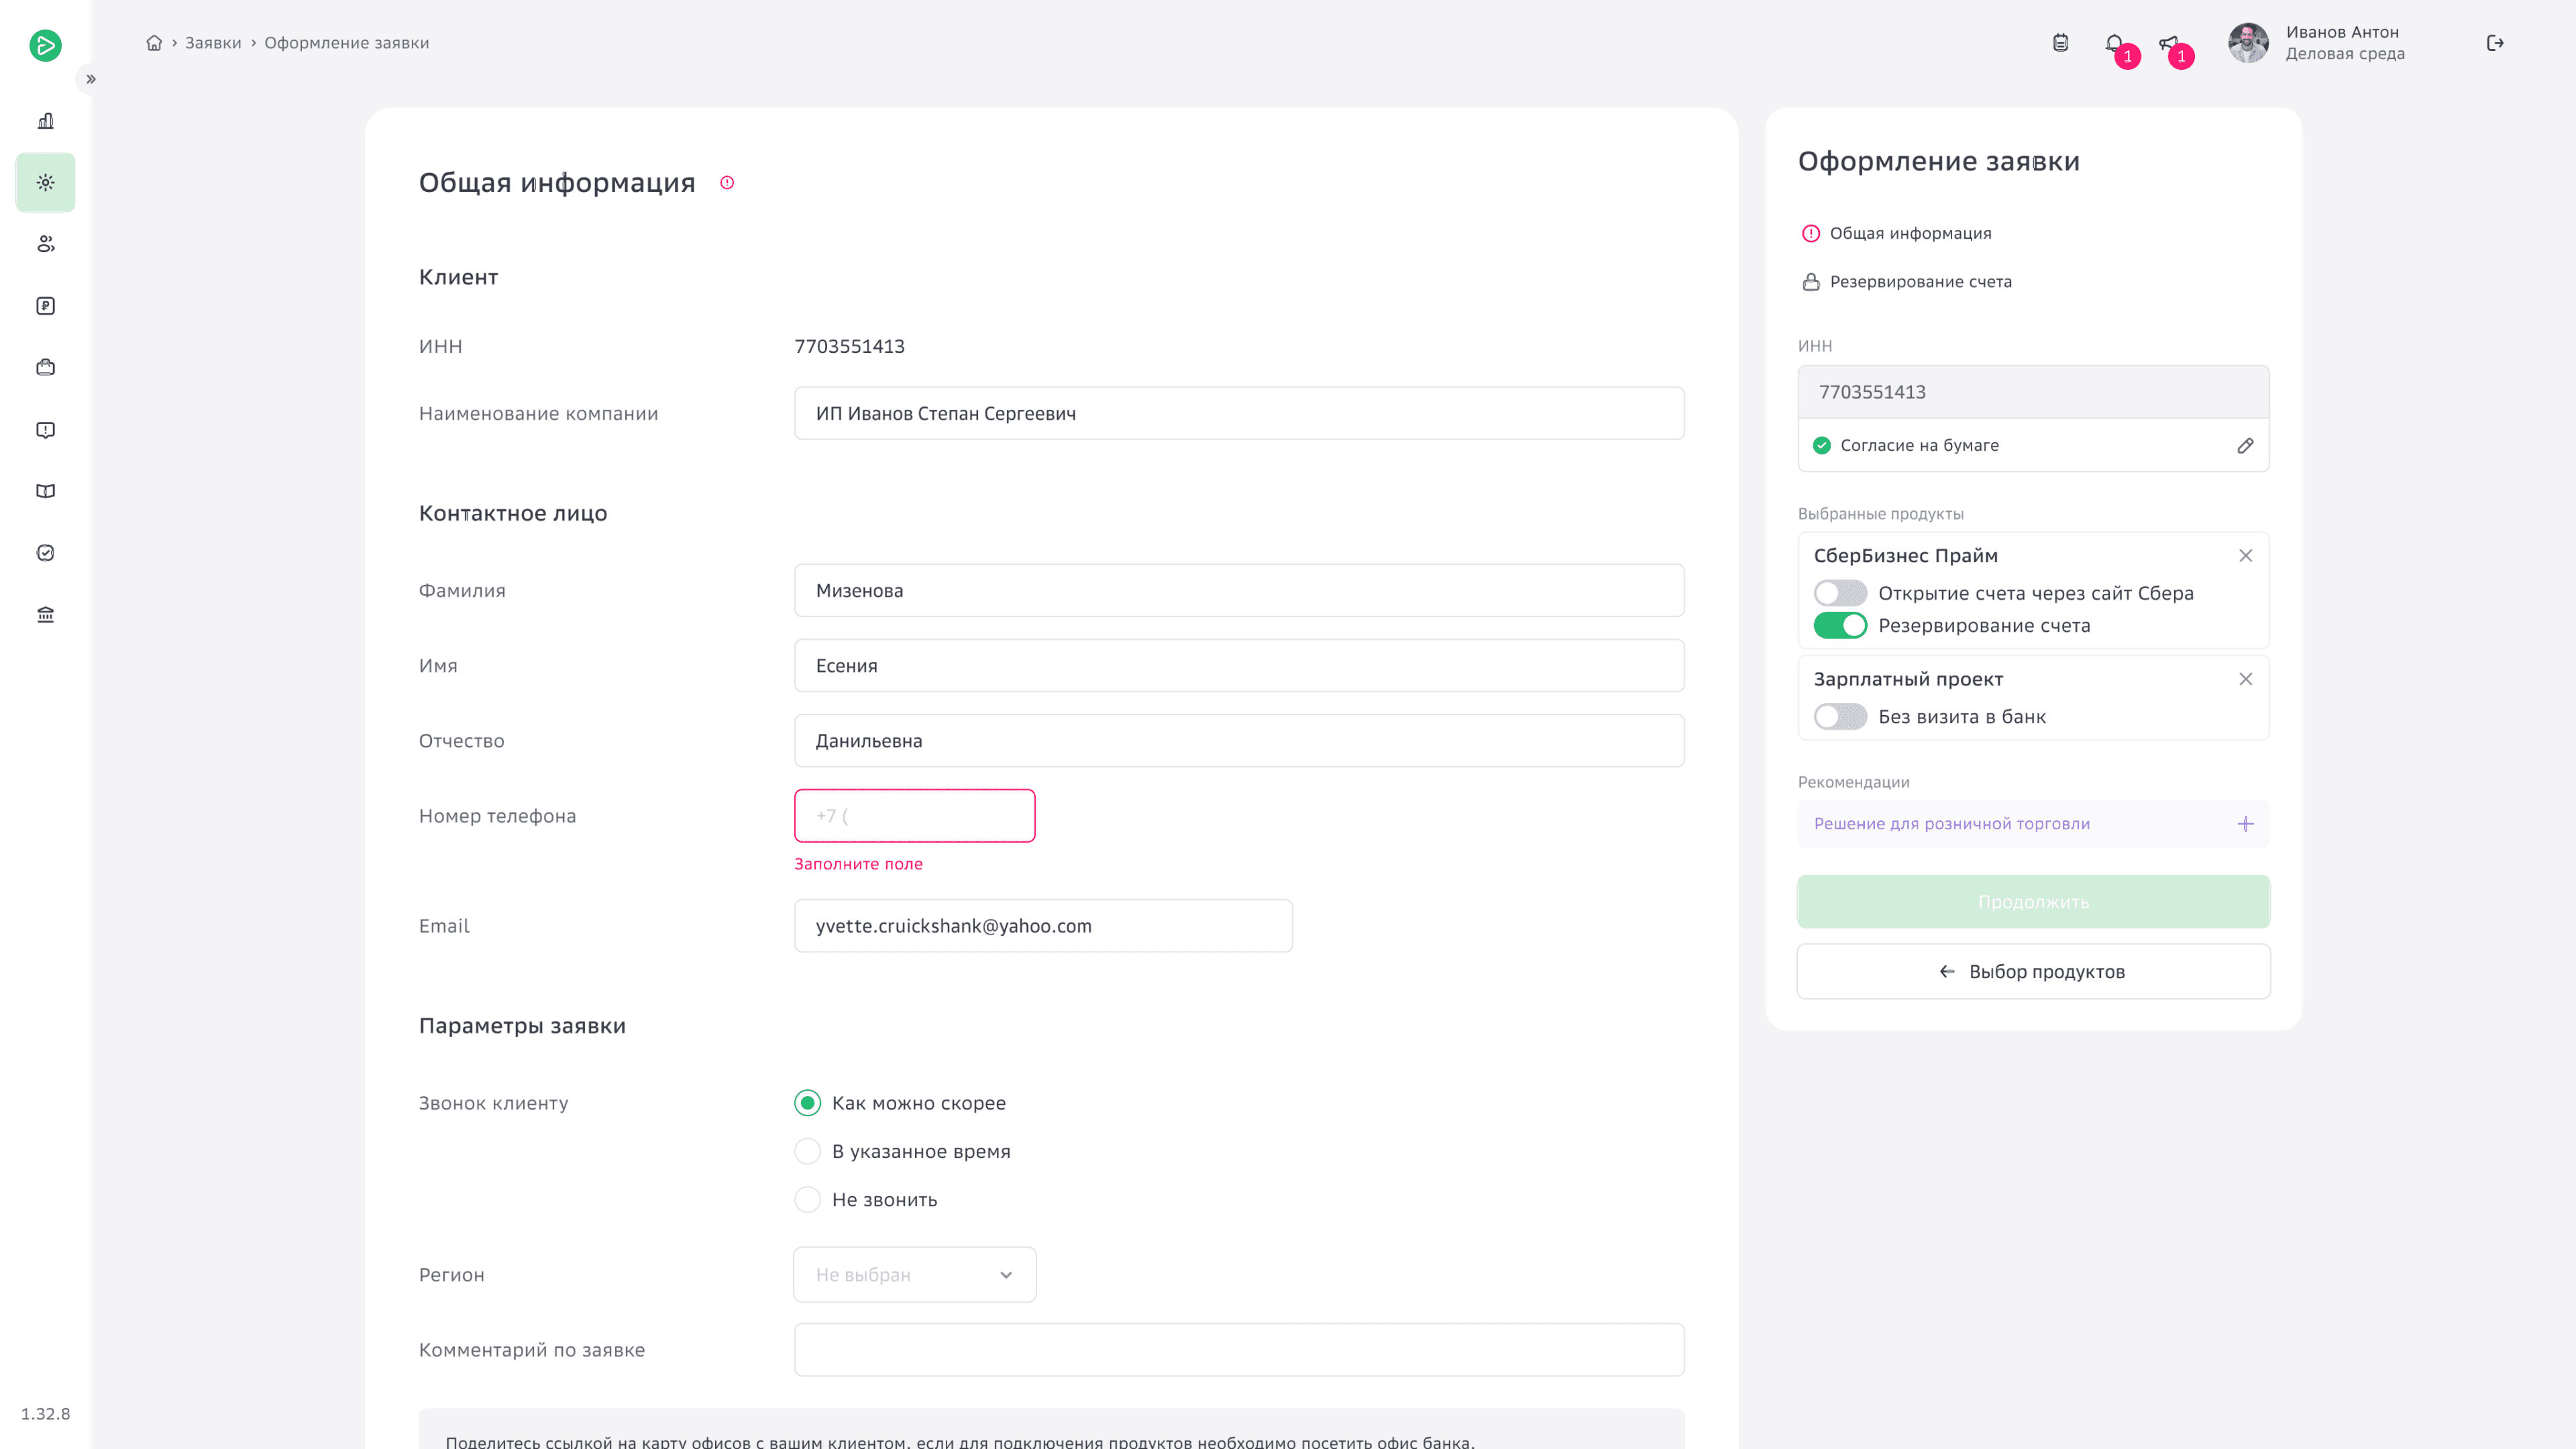Viewport: 2576px width, 1449px height.
Task: Open the bank building sidebar icon
Action: click(x=45, y=614)
